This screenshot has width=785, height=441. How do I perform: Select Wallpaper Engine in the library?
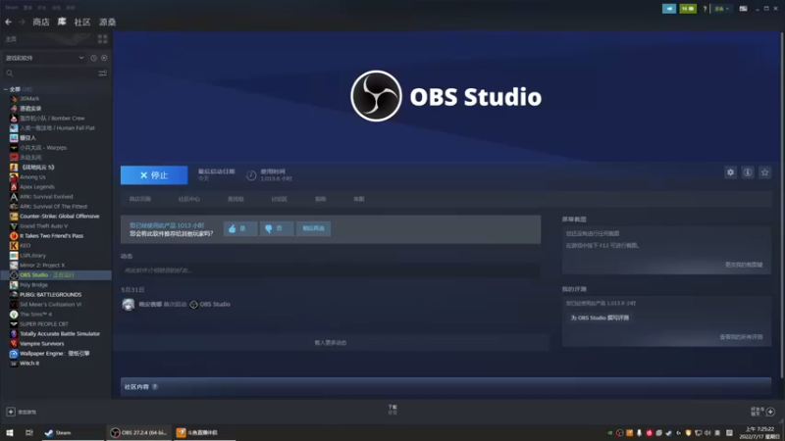(54, 354)
